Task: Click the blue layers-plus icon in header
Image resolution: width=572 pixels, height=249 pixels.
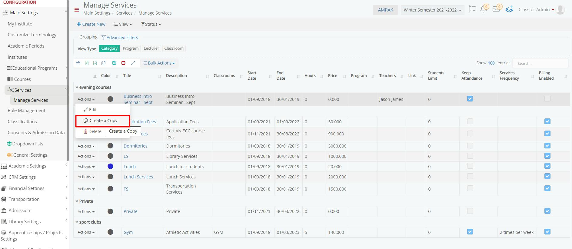Action: coord(509,9)
